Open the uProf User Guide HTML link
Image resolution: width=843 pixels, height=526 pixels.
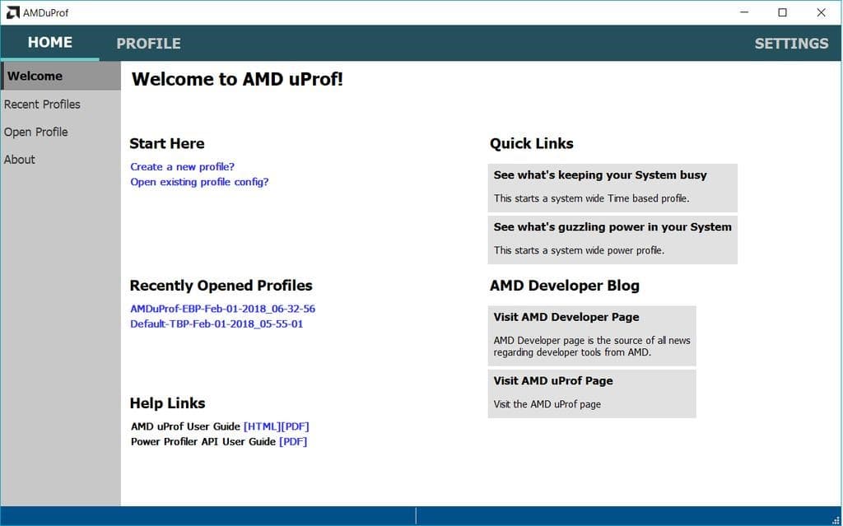pos(262,426)
